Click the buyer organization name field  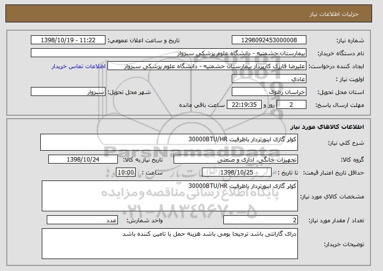169,53
